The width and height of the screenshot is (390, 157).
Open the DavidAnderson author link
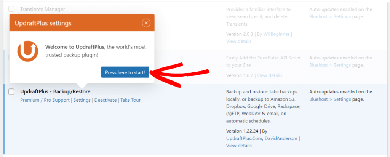tap(280, 138)
